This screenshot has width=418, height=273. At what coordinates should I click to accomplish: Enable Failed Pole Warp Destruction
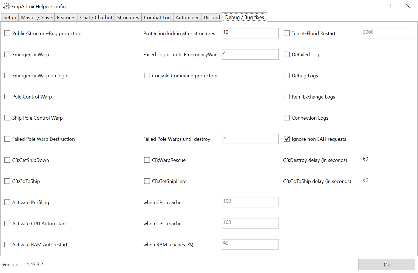(x=7, y=139)
